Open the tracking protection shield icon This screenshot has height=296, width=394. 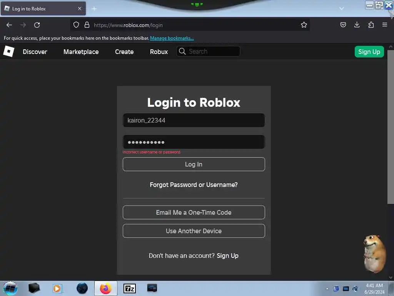(76, 25)
